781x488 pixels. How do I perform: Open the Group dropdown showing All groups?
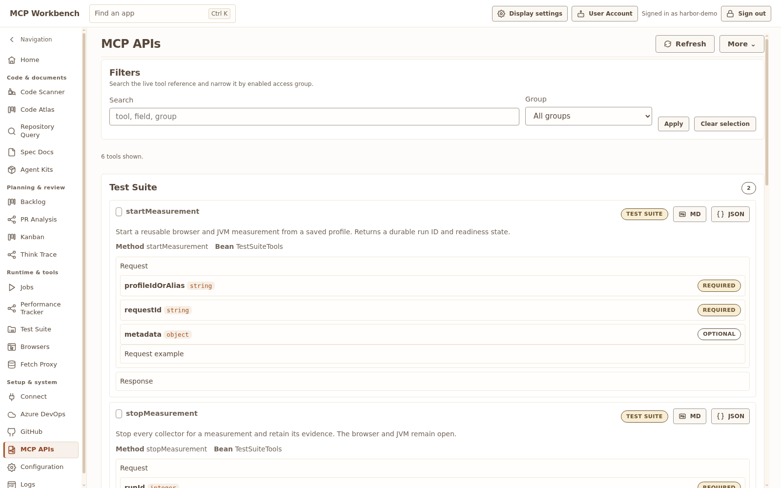588,116
